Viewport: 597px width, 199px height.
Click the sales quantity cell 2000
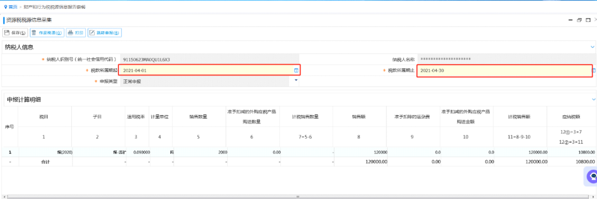coord(200,152)
